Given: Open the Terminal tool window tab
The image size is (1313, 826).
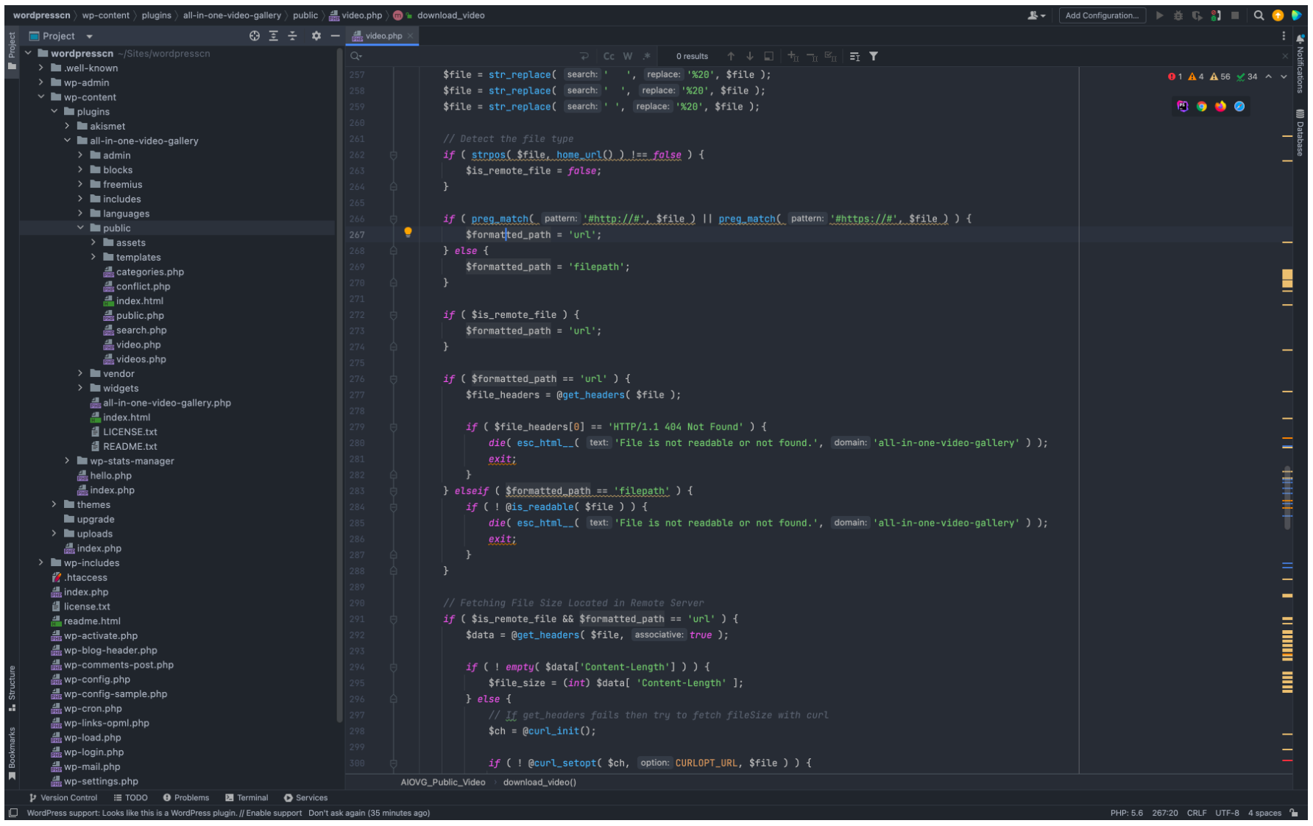Looking at the screenshot, I should (x=247, y=798).
